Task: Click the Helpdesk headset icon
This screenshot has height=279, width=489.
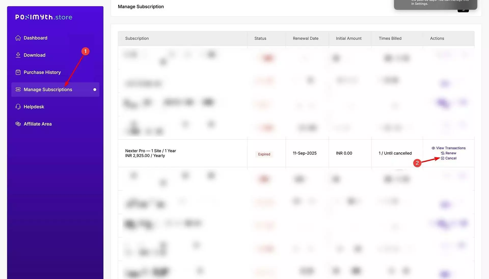Action: (18, 106)
